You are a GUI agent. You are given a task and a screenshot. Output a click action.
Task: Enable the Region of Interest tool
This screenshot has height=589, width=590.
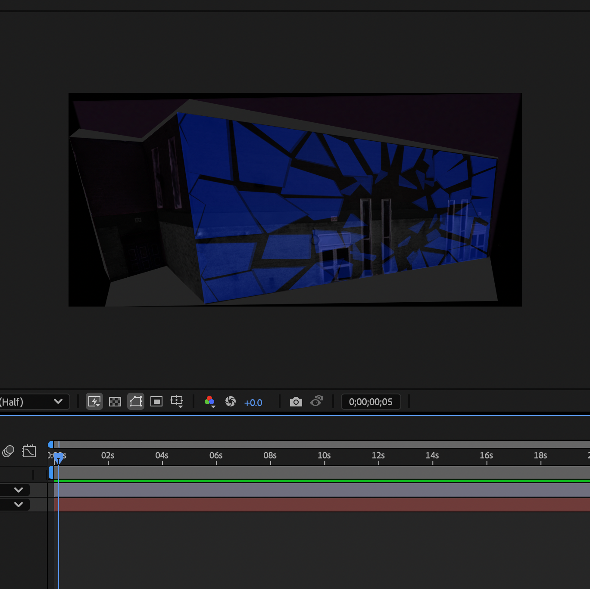pyautogui.click(x=156, y=402)
